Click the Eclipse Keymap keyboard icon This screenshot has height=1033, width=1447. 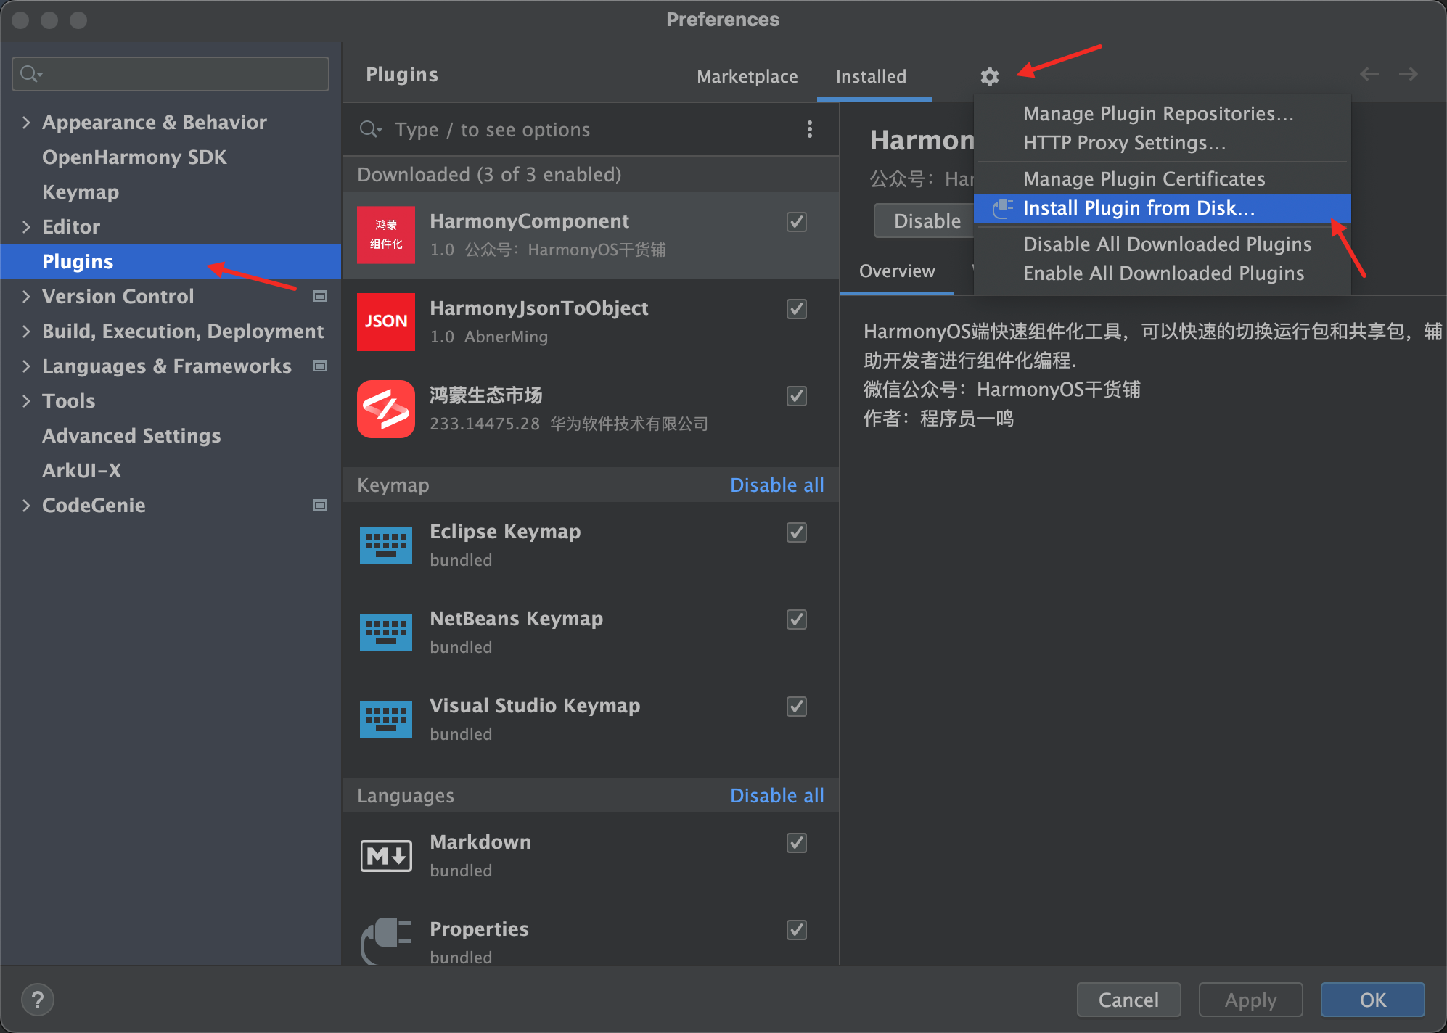pos(385,545)
